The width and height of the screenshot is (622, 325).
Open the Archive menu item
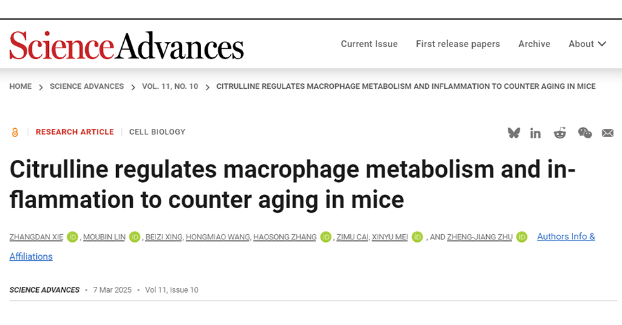pyautogui.click(x=534, y=44)
